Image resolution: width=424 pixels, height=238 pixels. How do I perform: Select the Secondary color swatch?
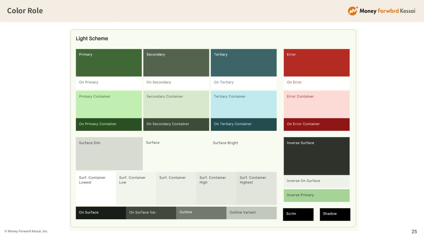click(176, 63)
